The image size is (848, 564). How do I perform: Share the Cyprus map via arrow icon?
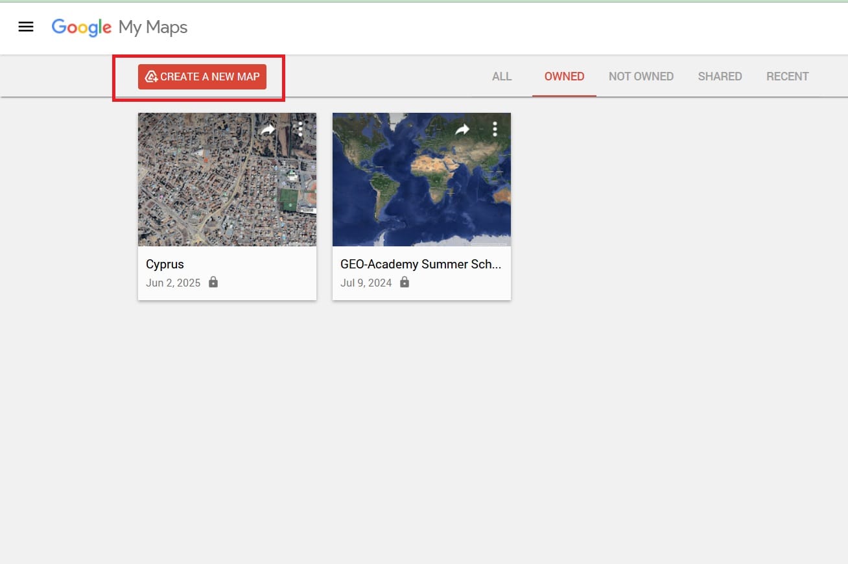(268, 130)
